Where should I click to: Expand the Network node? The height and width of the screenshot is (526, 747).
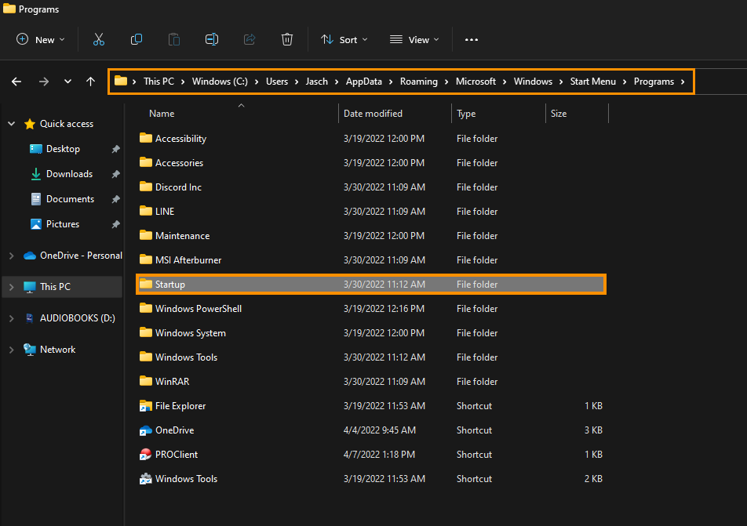pos(12,350)
